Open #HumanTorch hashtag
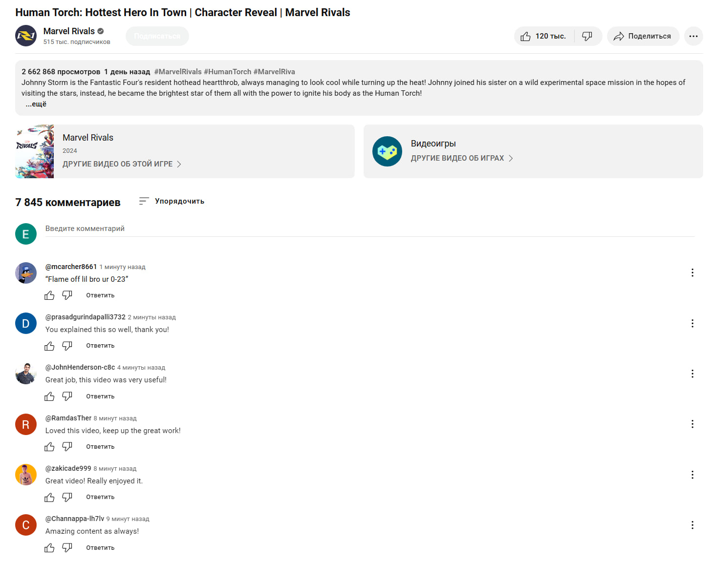The width and height of the screenshot is (712, 563). (x=227, y=72)
